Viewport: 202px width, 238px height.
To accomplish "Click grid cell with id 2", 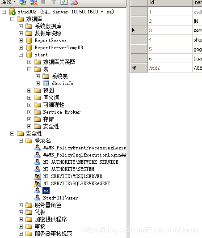I will (x=170, y=21).
